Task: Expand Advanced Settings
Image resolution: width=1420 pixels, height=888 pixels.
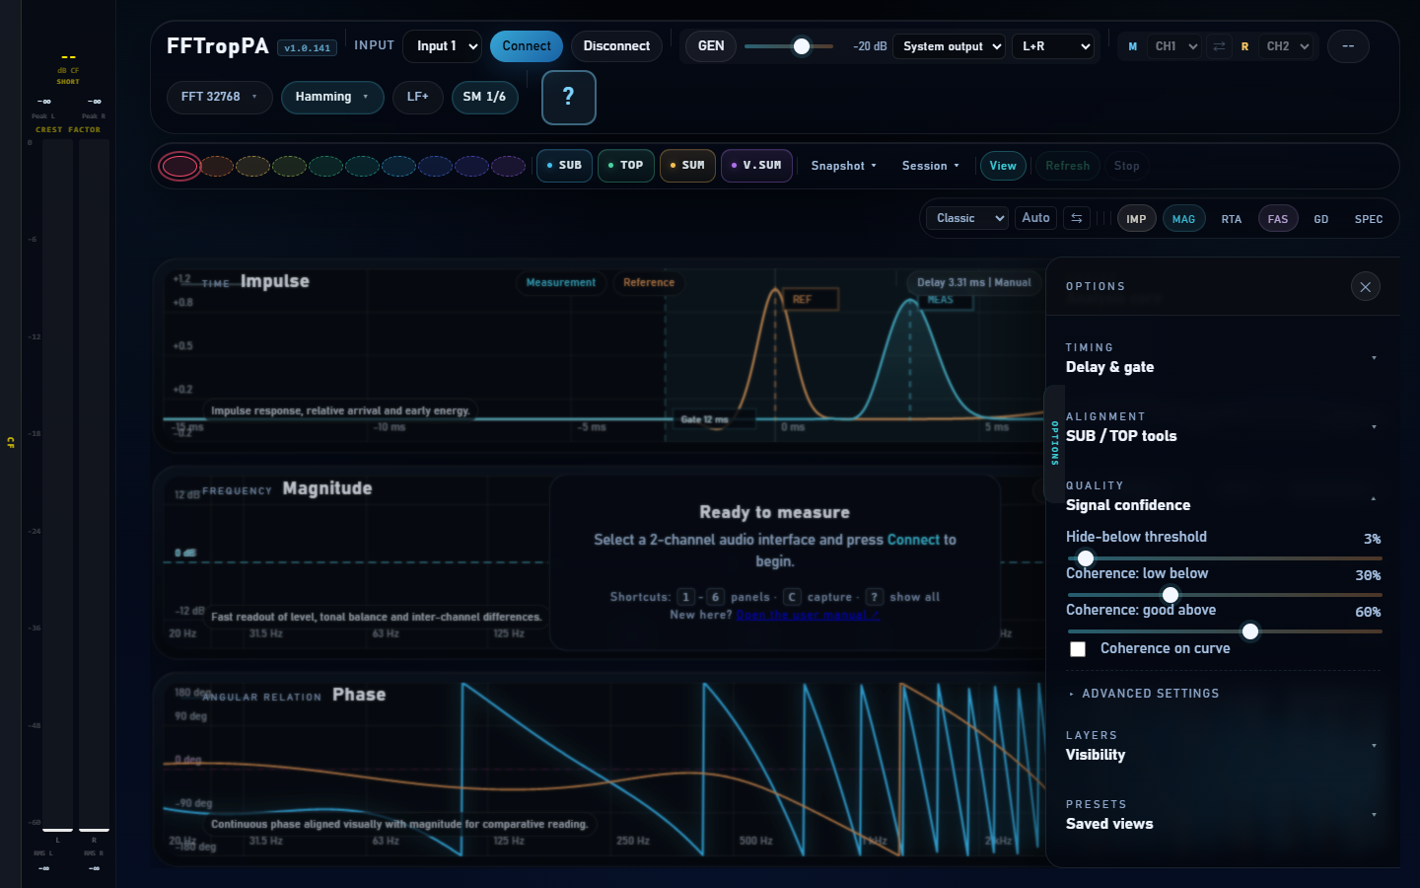Action: [x=1144, y=694]
